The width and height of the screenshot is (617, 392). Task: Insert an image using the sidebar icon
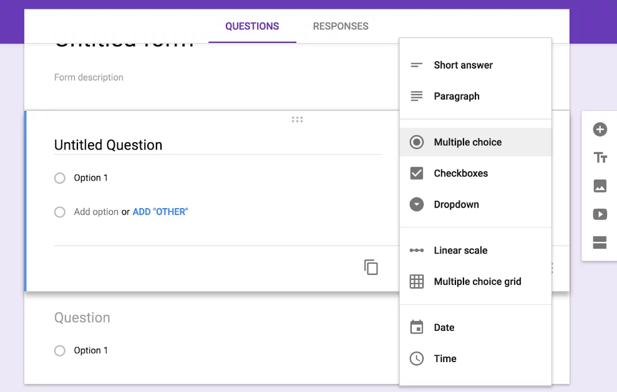(x=599, y=186)
